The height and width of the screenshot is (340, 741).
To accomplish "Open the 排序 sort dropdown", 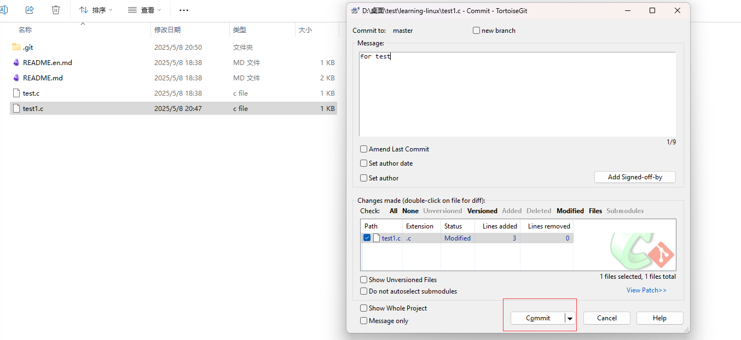I will [x=96, y=10].
